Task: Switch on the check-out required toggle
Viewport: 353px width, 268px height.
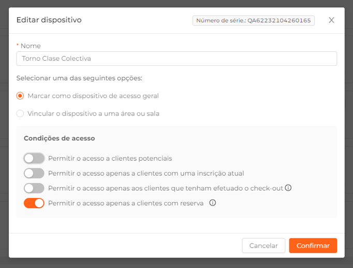Action: point(34,188)
